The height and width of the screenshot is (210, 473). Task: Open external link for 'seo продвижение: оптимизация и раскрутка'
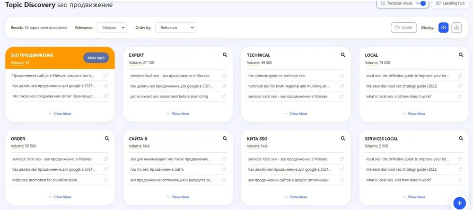tap(224, 180)
